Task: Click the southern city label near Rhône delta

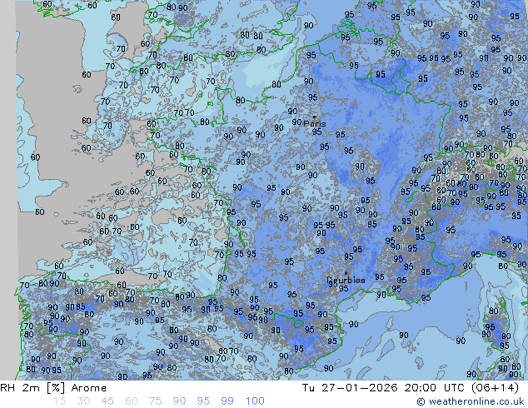Action: click(346, 280)
